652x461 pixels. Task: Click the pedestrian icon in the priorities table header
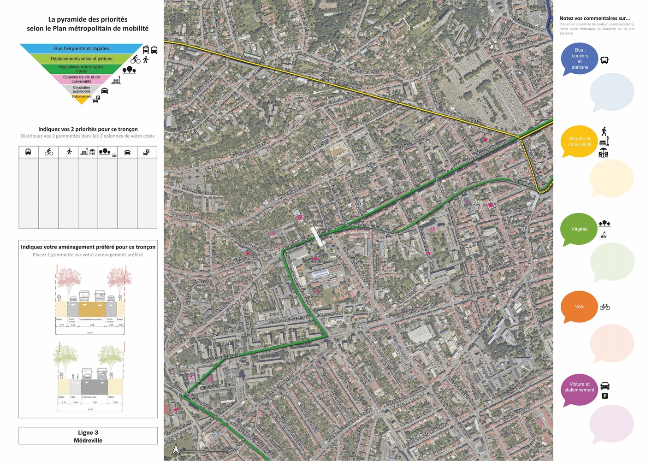pos(69,152)
